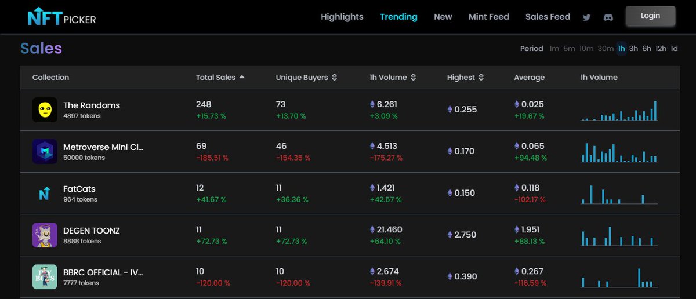Click the Login button

tap(650, 16)
